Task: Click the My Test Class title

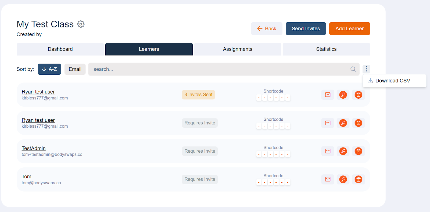Action: [45, 24]
